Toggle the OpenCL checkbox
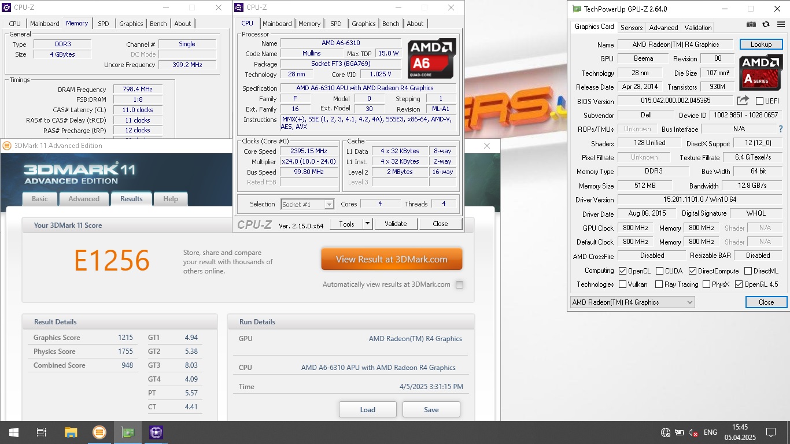The image size is (790, 444). (622, 271)
